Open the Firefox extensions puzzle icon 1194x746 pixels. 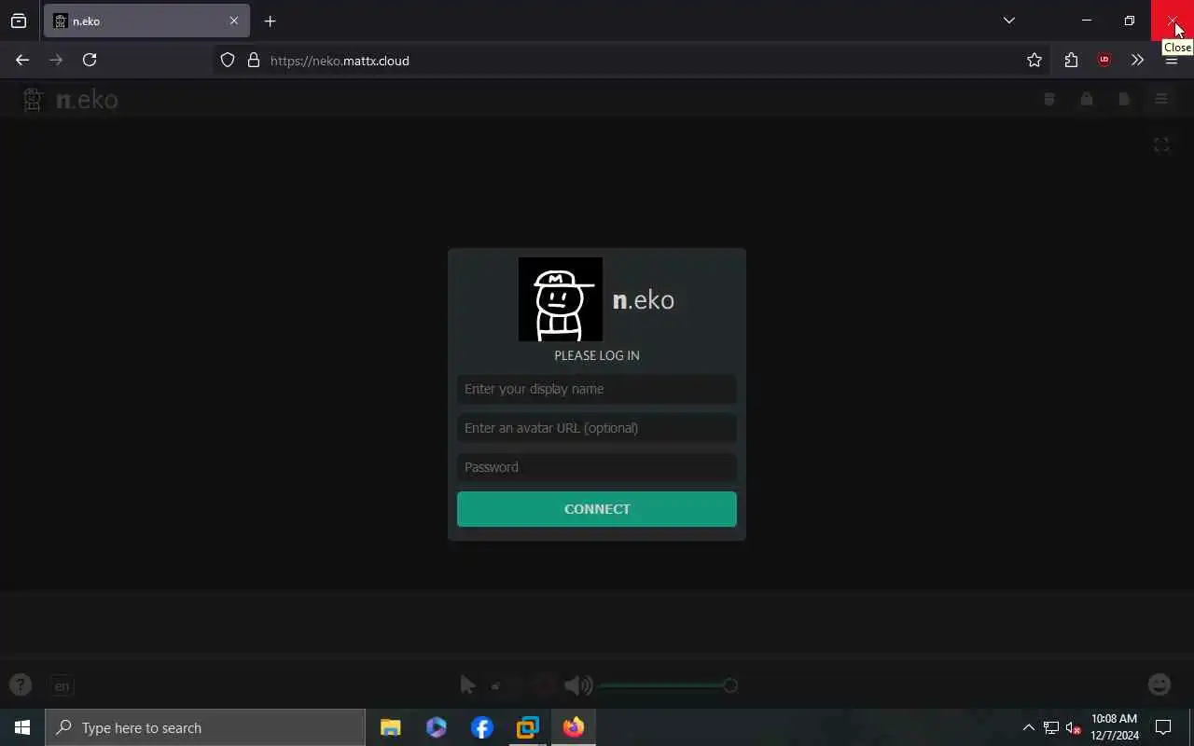pyautogui.click(x=1071, y=60)
